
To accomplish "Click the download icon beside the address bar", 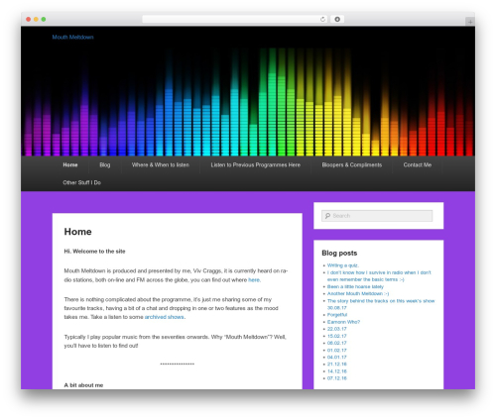I will tap(337, 20).
